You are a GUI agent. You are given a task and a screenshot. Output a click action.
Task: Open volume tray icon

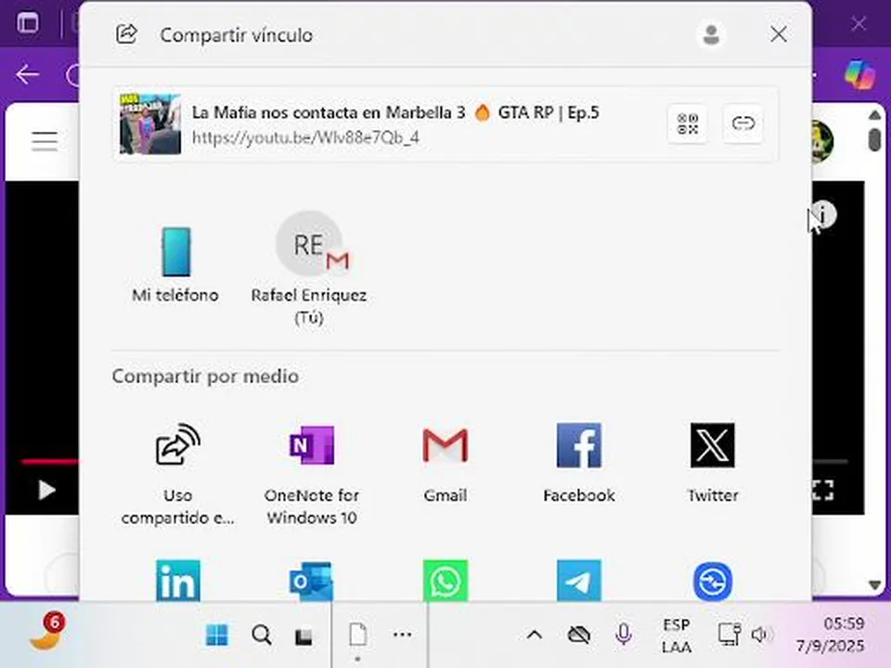click(x=760, y=635)
